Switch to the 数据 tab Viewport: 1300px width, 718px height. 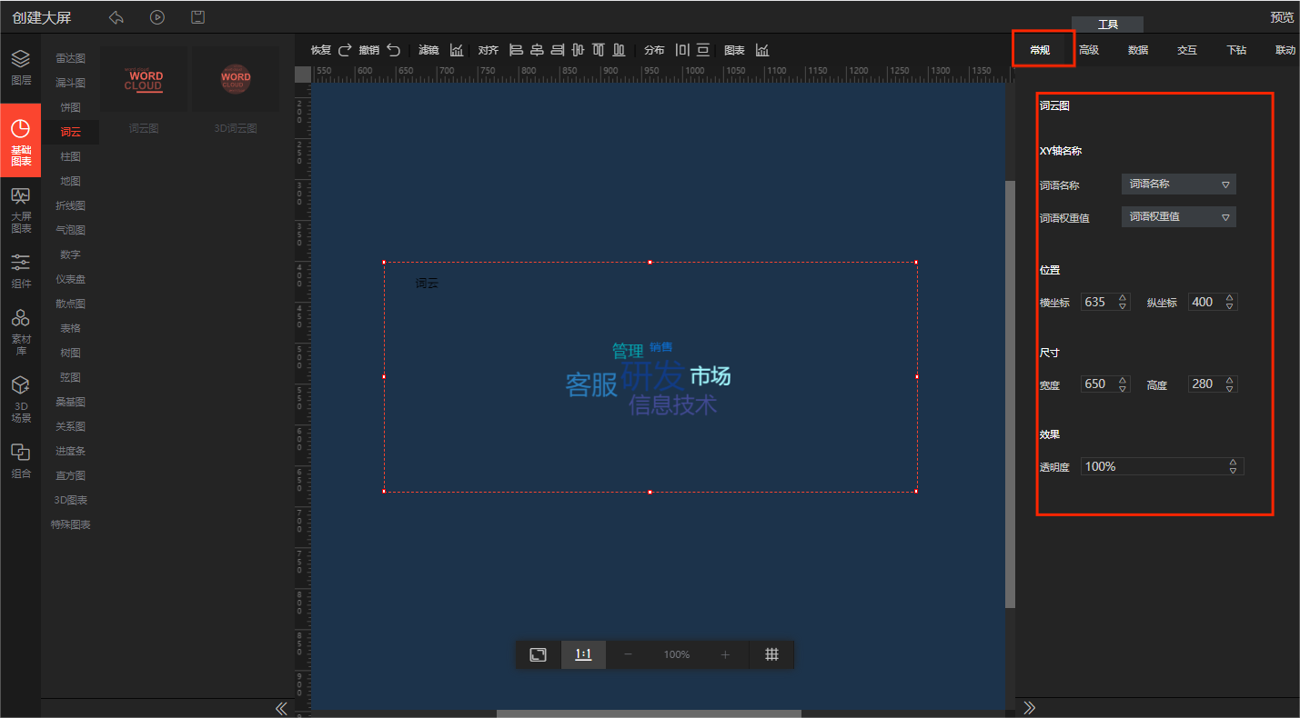1138,50
